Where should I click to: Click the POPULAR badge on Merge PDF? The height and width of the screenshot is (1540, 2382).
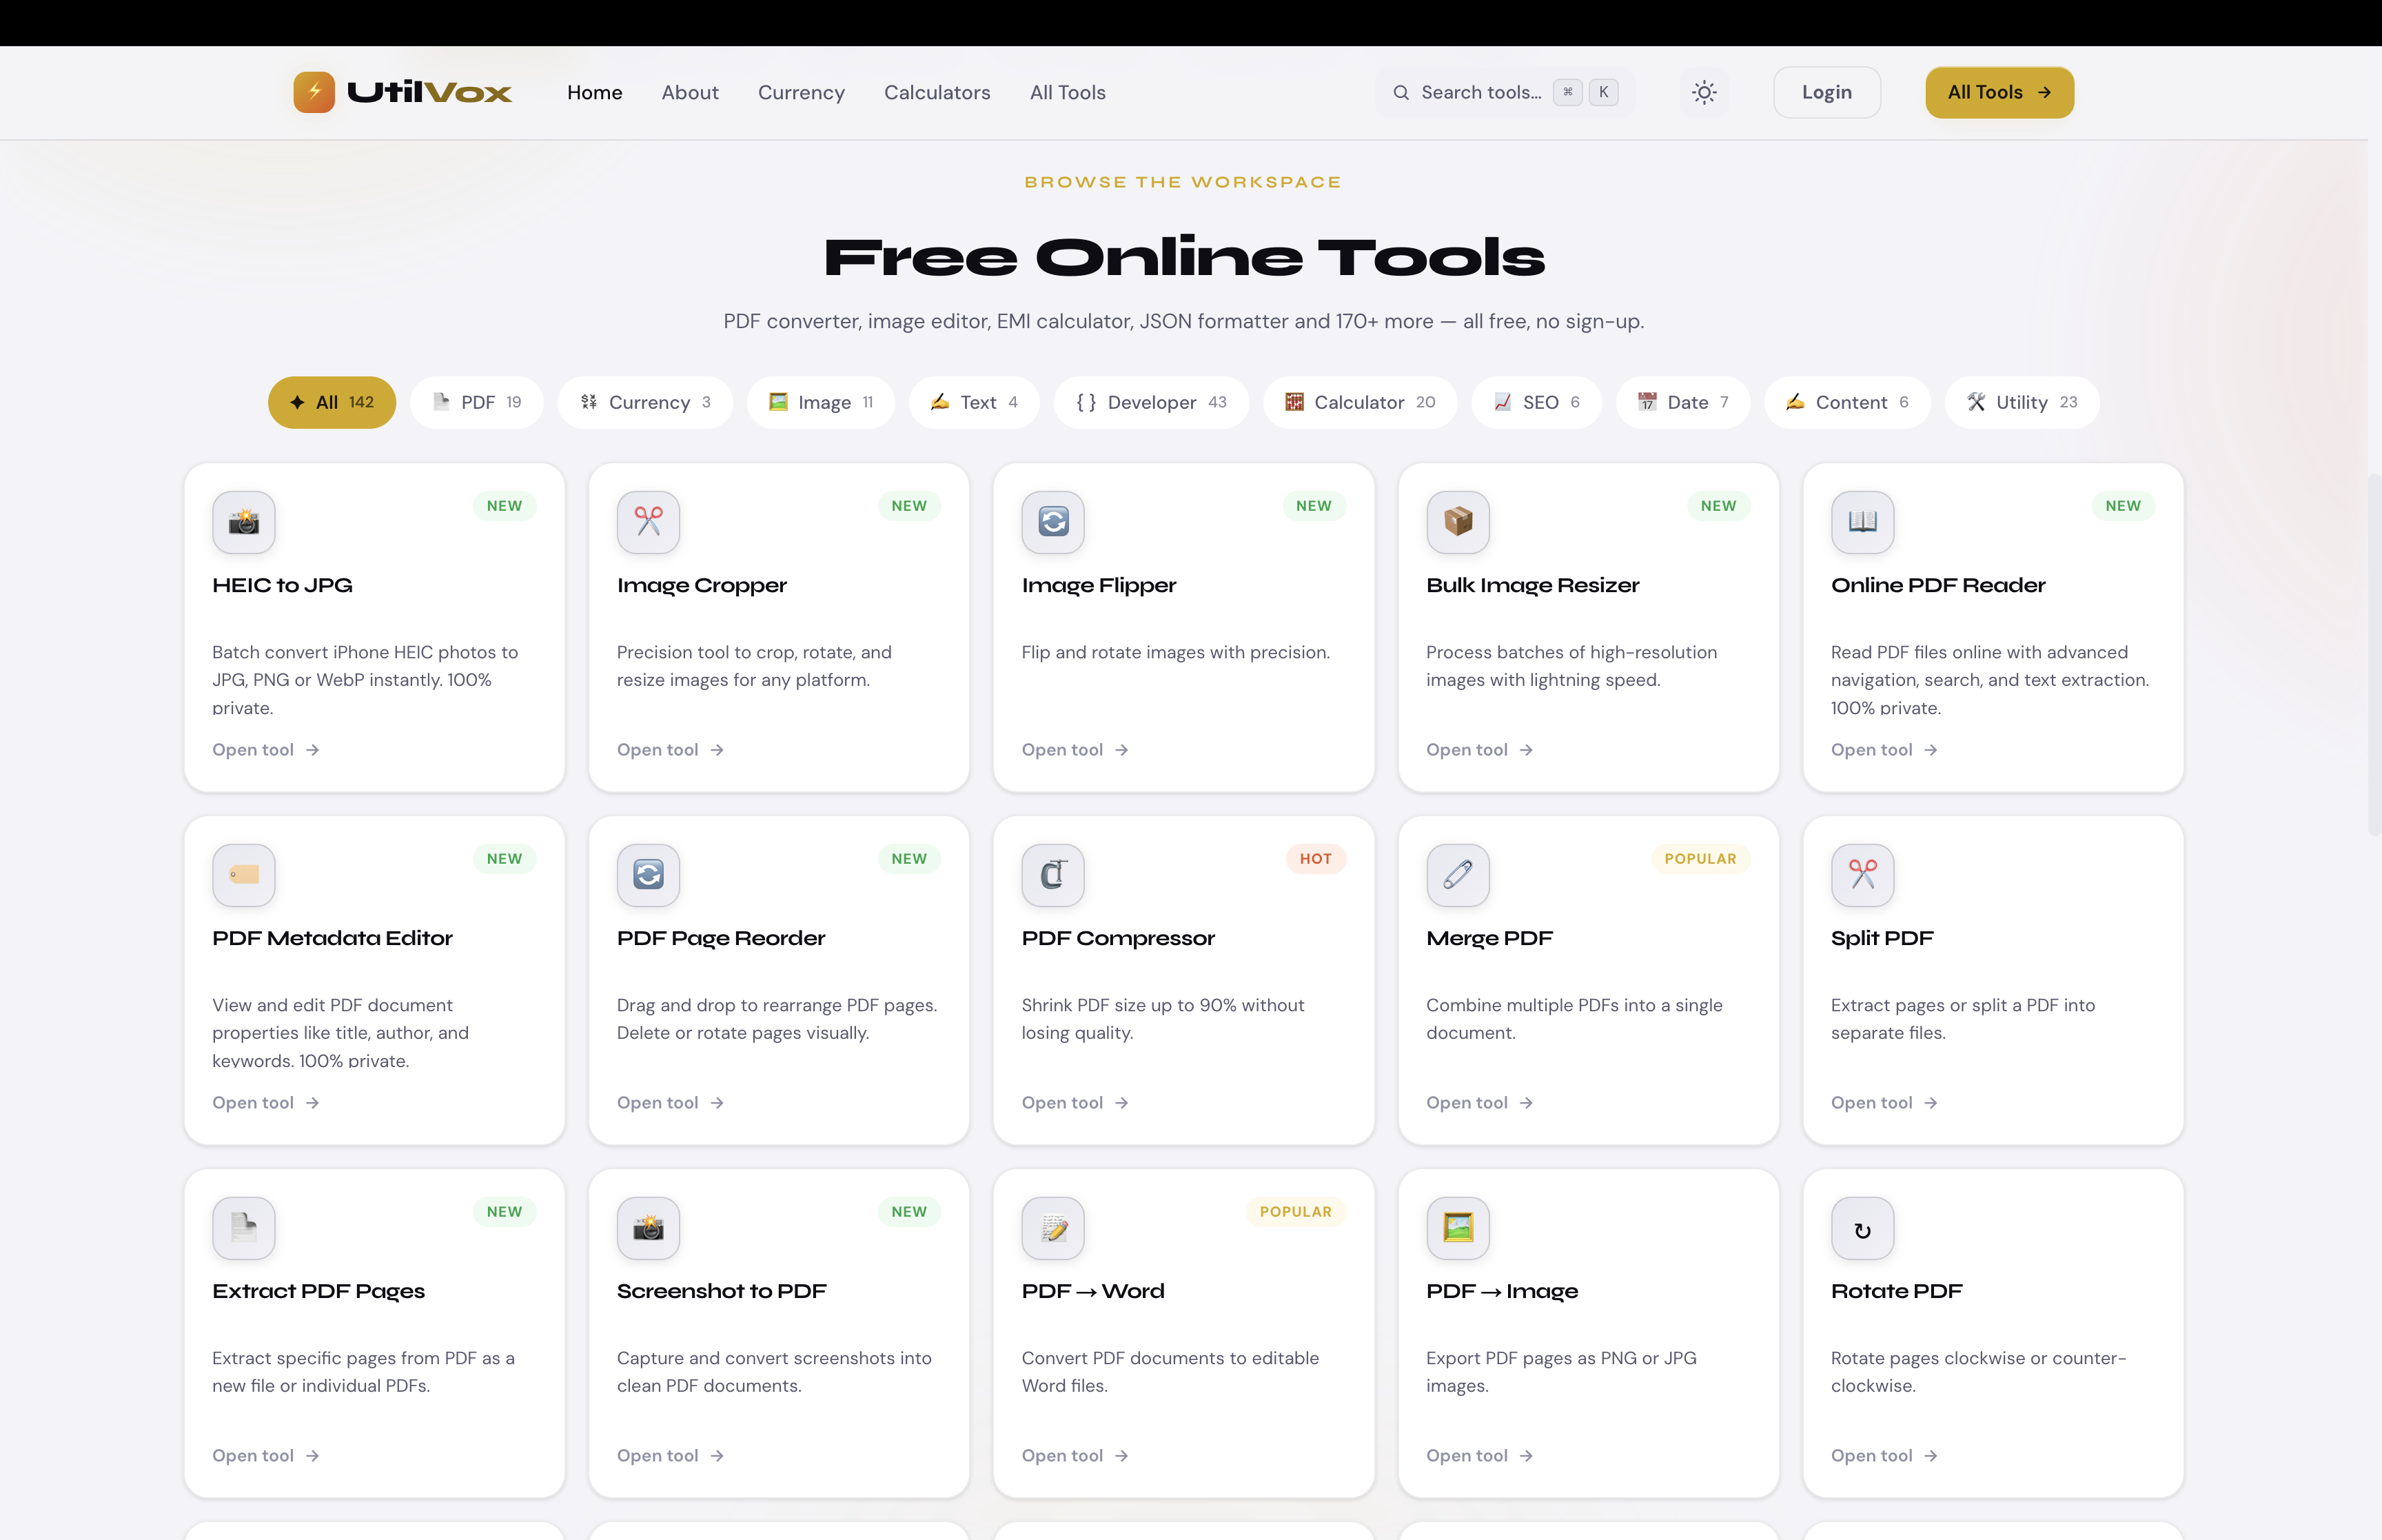(1700, 859)
